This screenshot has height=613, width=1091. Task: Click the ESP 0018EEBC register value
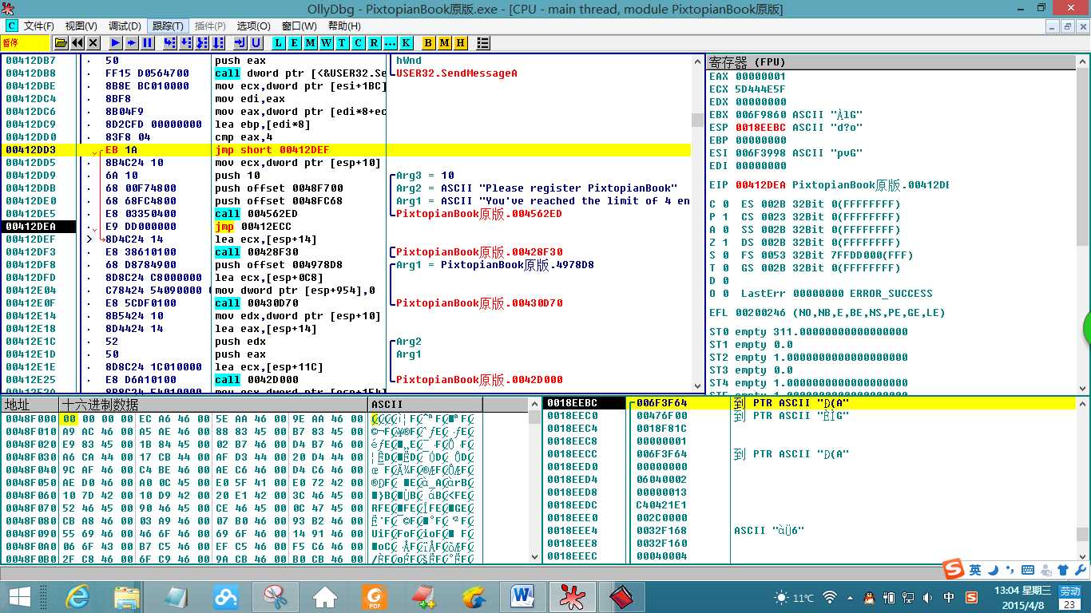(748, 128)
